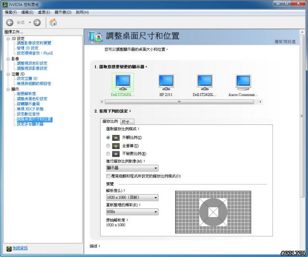The height and width of the screenshot is (257, 308).
Task: Select the first Dell ST2420L monitor icon
Action: pyautogui.click(x=123, y=82)
